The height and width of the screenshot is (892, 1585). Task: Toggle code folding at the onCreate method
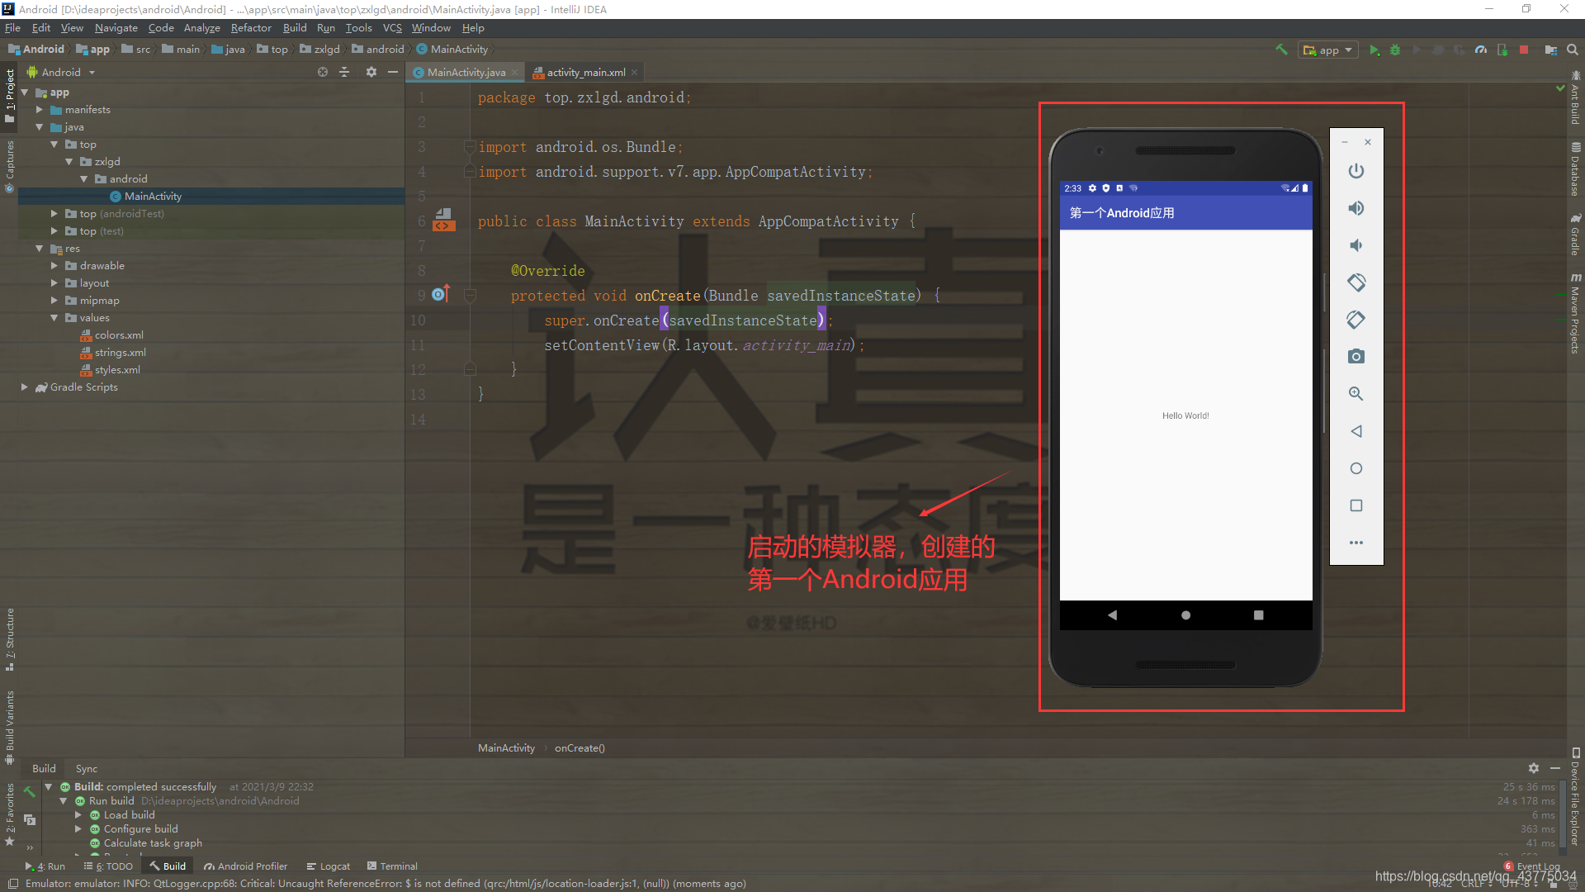click(470, 295)
